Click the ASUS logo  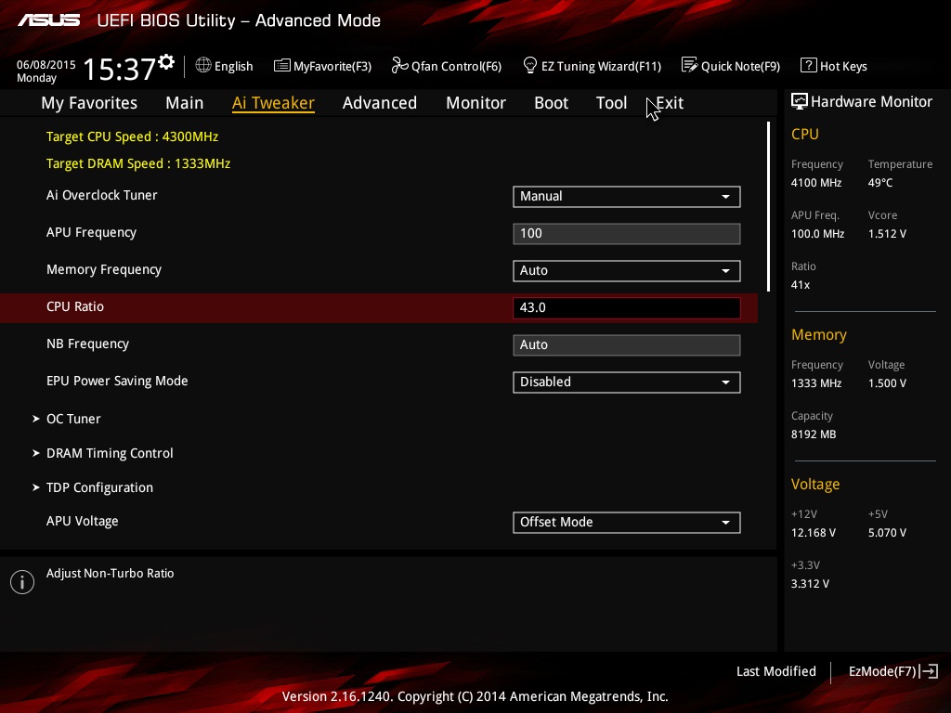[x=48, y=20]
